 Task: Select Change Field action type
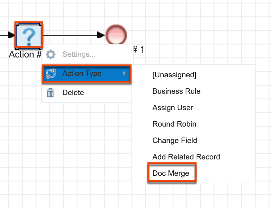point(175,141)
